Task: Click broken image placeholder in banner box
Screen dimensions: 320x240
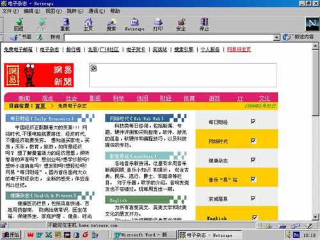Action: coord(93,68)
